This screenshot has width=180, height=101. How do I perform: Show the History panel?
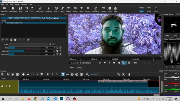click(x=103, y=9)
